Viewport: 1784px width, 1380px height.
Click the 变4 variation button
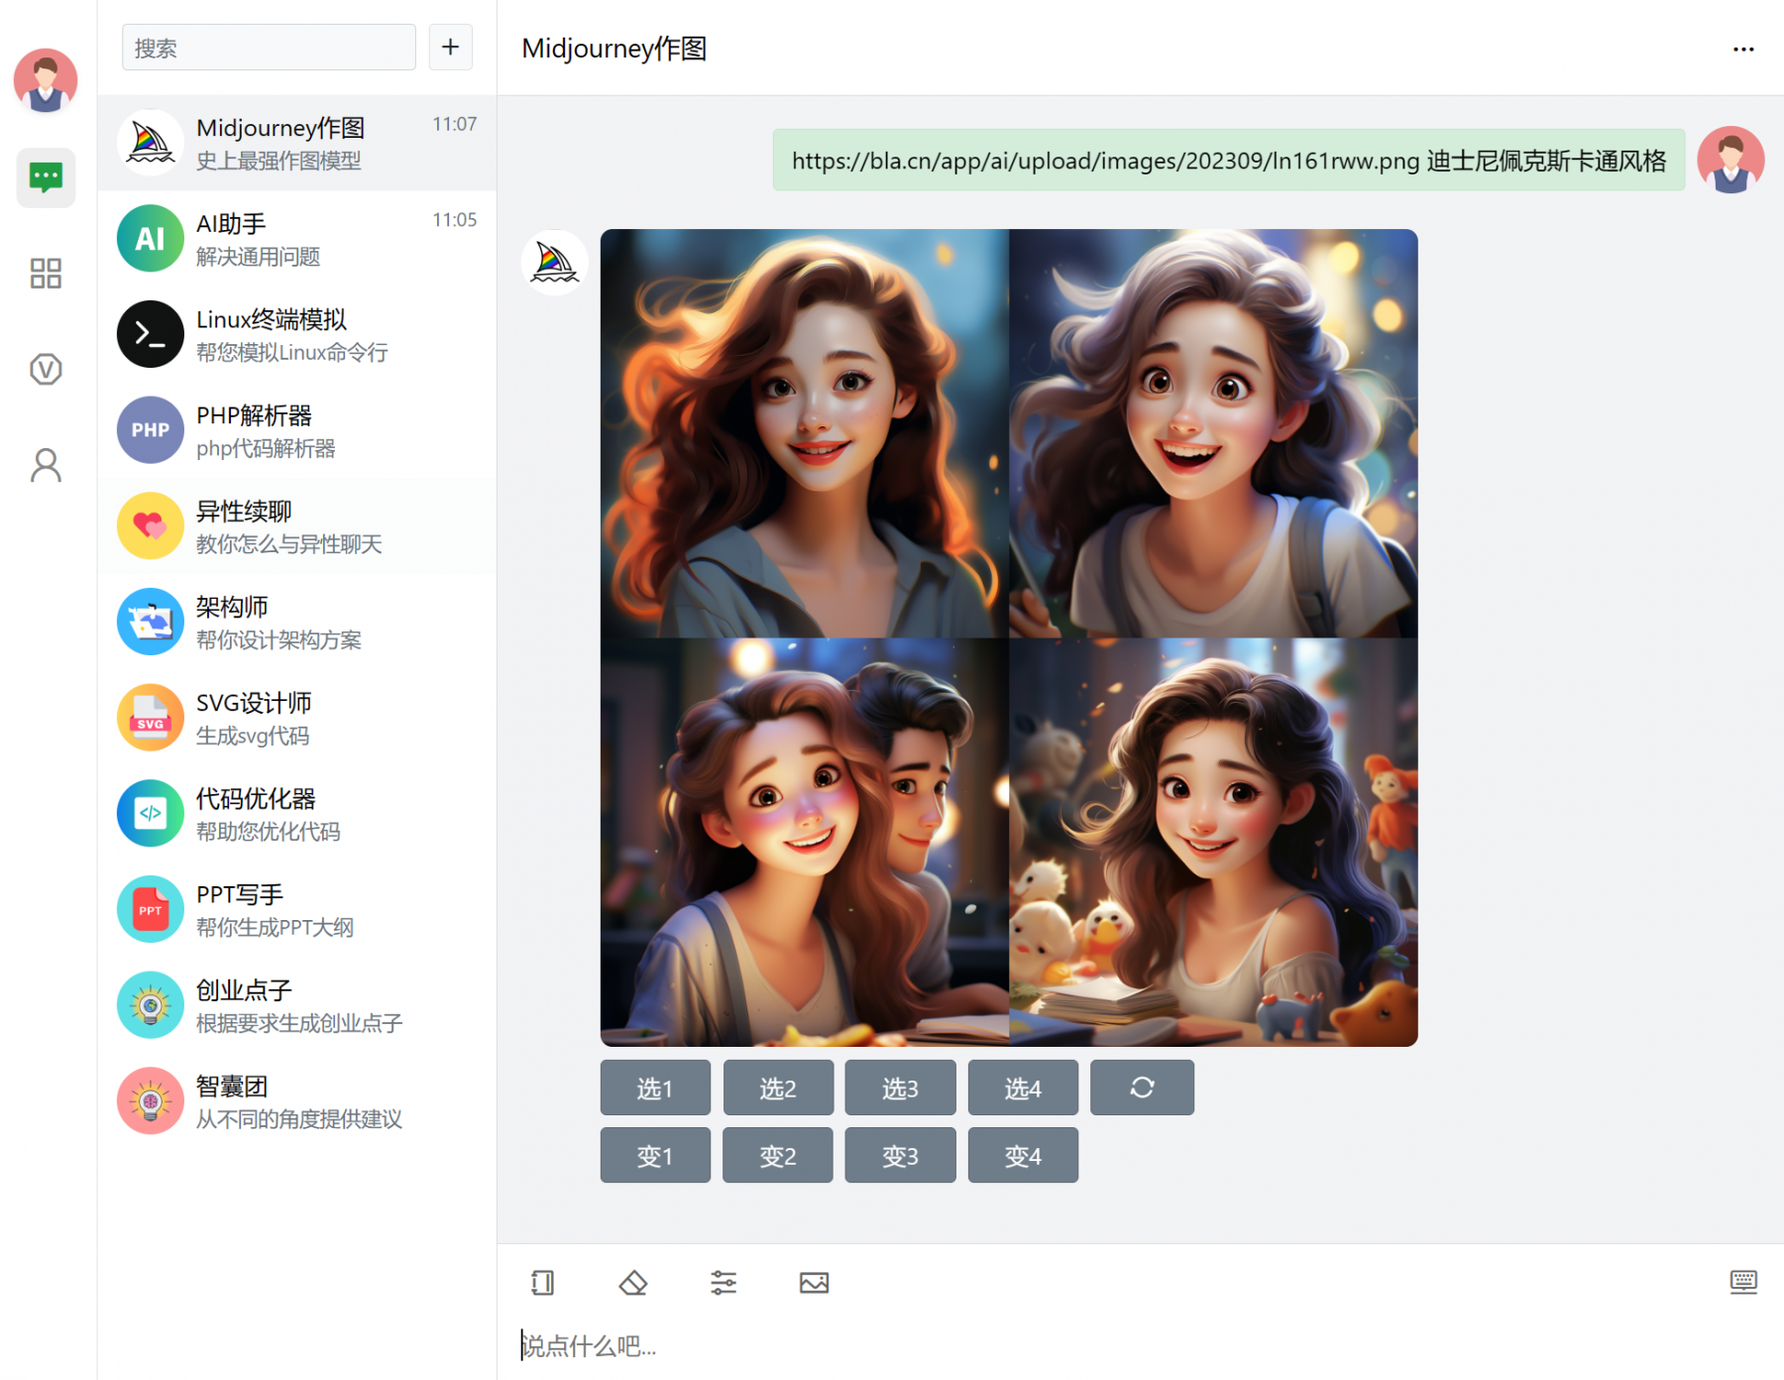(x=1023, y=1155)
